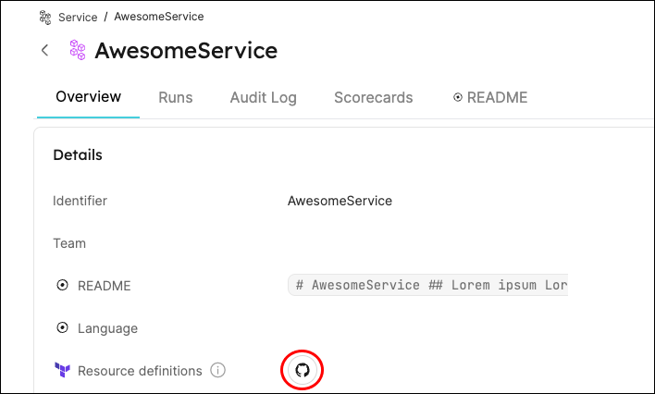The height and width of the screenshot is (394, 655).
Task: Click the Team property label
Action: [69, 243]
